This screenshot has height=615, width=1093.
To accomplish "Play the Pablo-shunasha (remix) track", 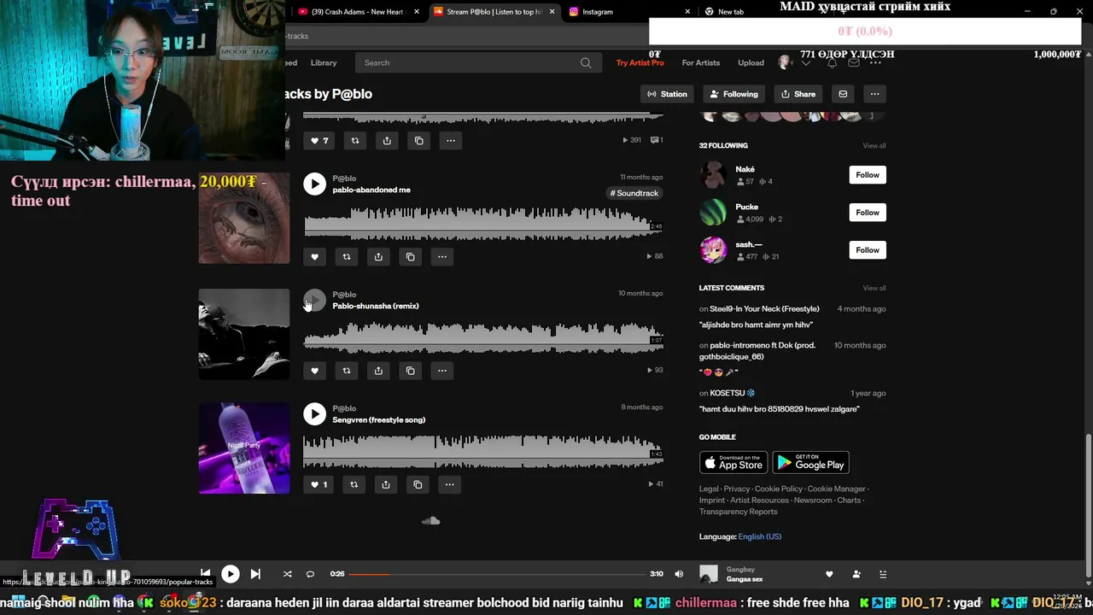I will 314,300.
